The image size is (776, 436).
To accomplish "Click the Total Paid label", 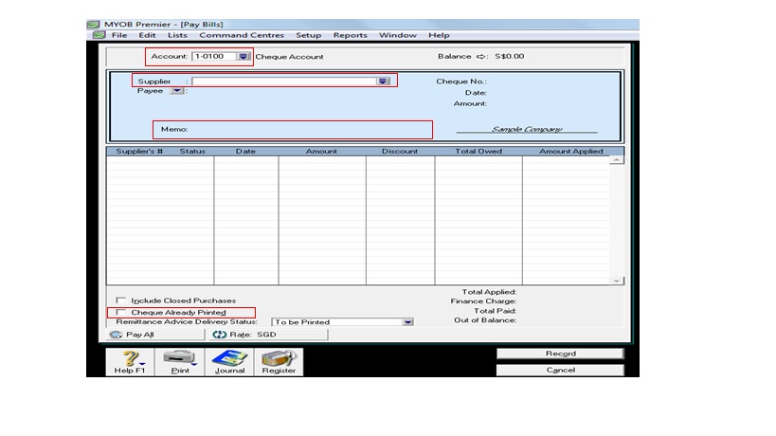I will pyautogui.click(x=495, y=311).
